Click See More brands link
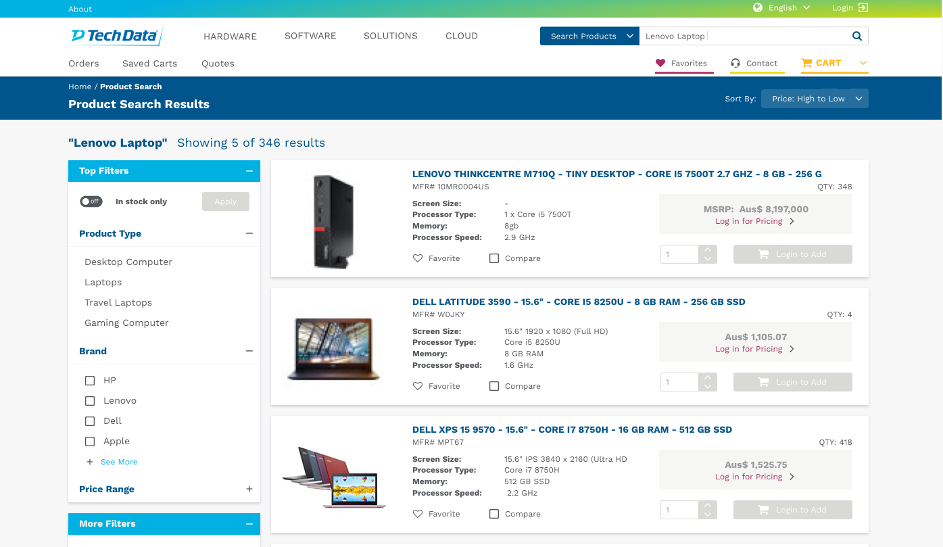The height and width of the screenshot is (547, 943). click(x=119, y=462)
